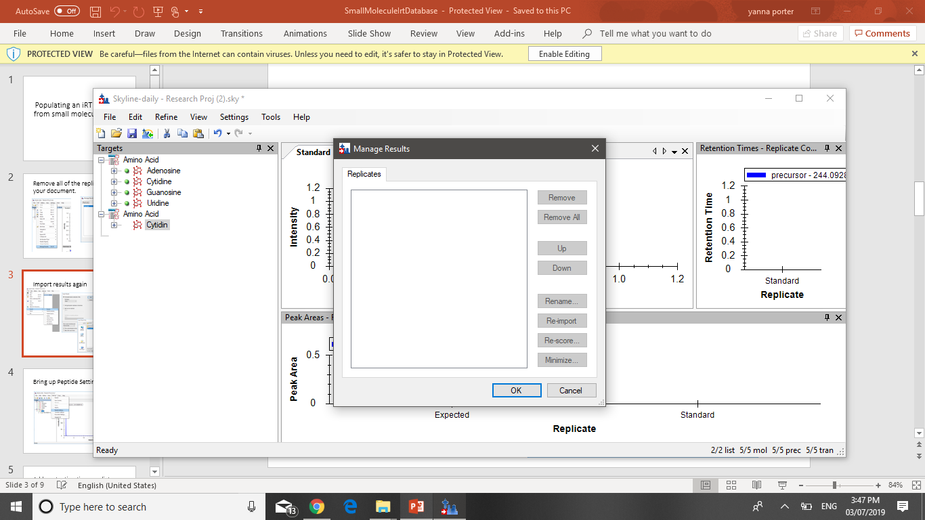Click the Paste clipboard icon in Skyline toolbar
This screenshot has width=925, height=520.
click(x=198, y=133)
